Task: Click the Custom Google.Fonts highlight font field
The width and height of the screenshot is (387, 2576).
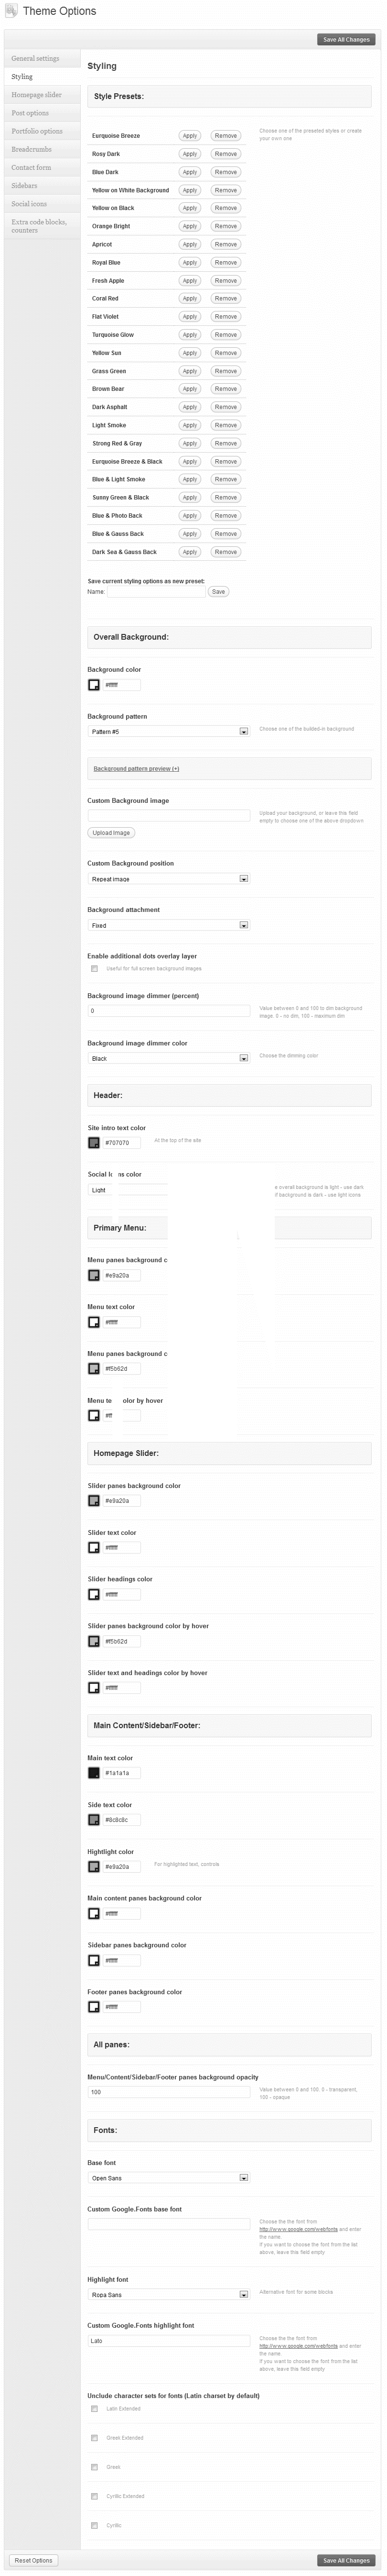Action: pyautogui.click(x=168, y=2341)
